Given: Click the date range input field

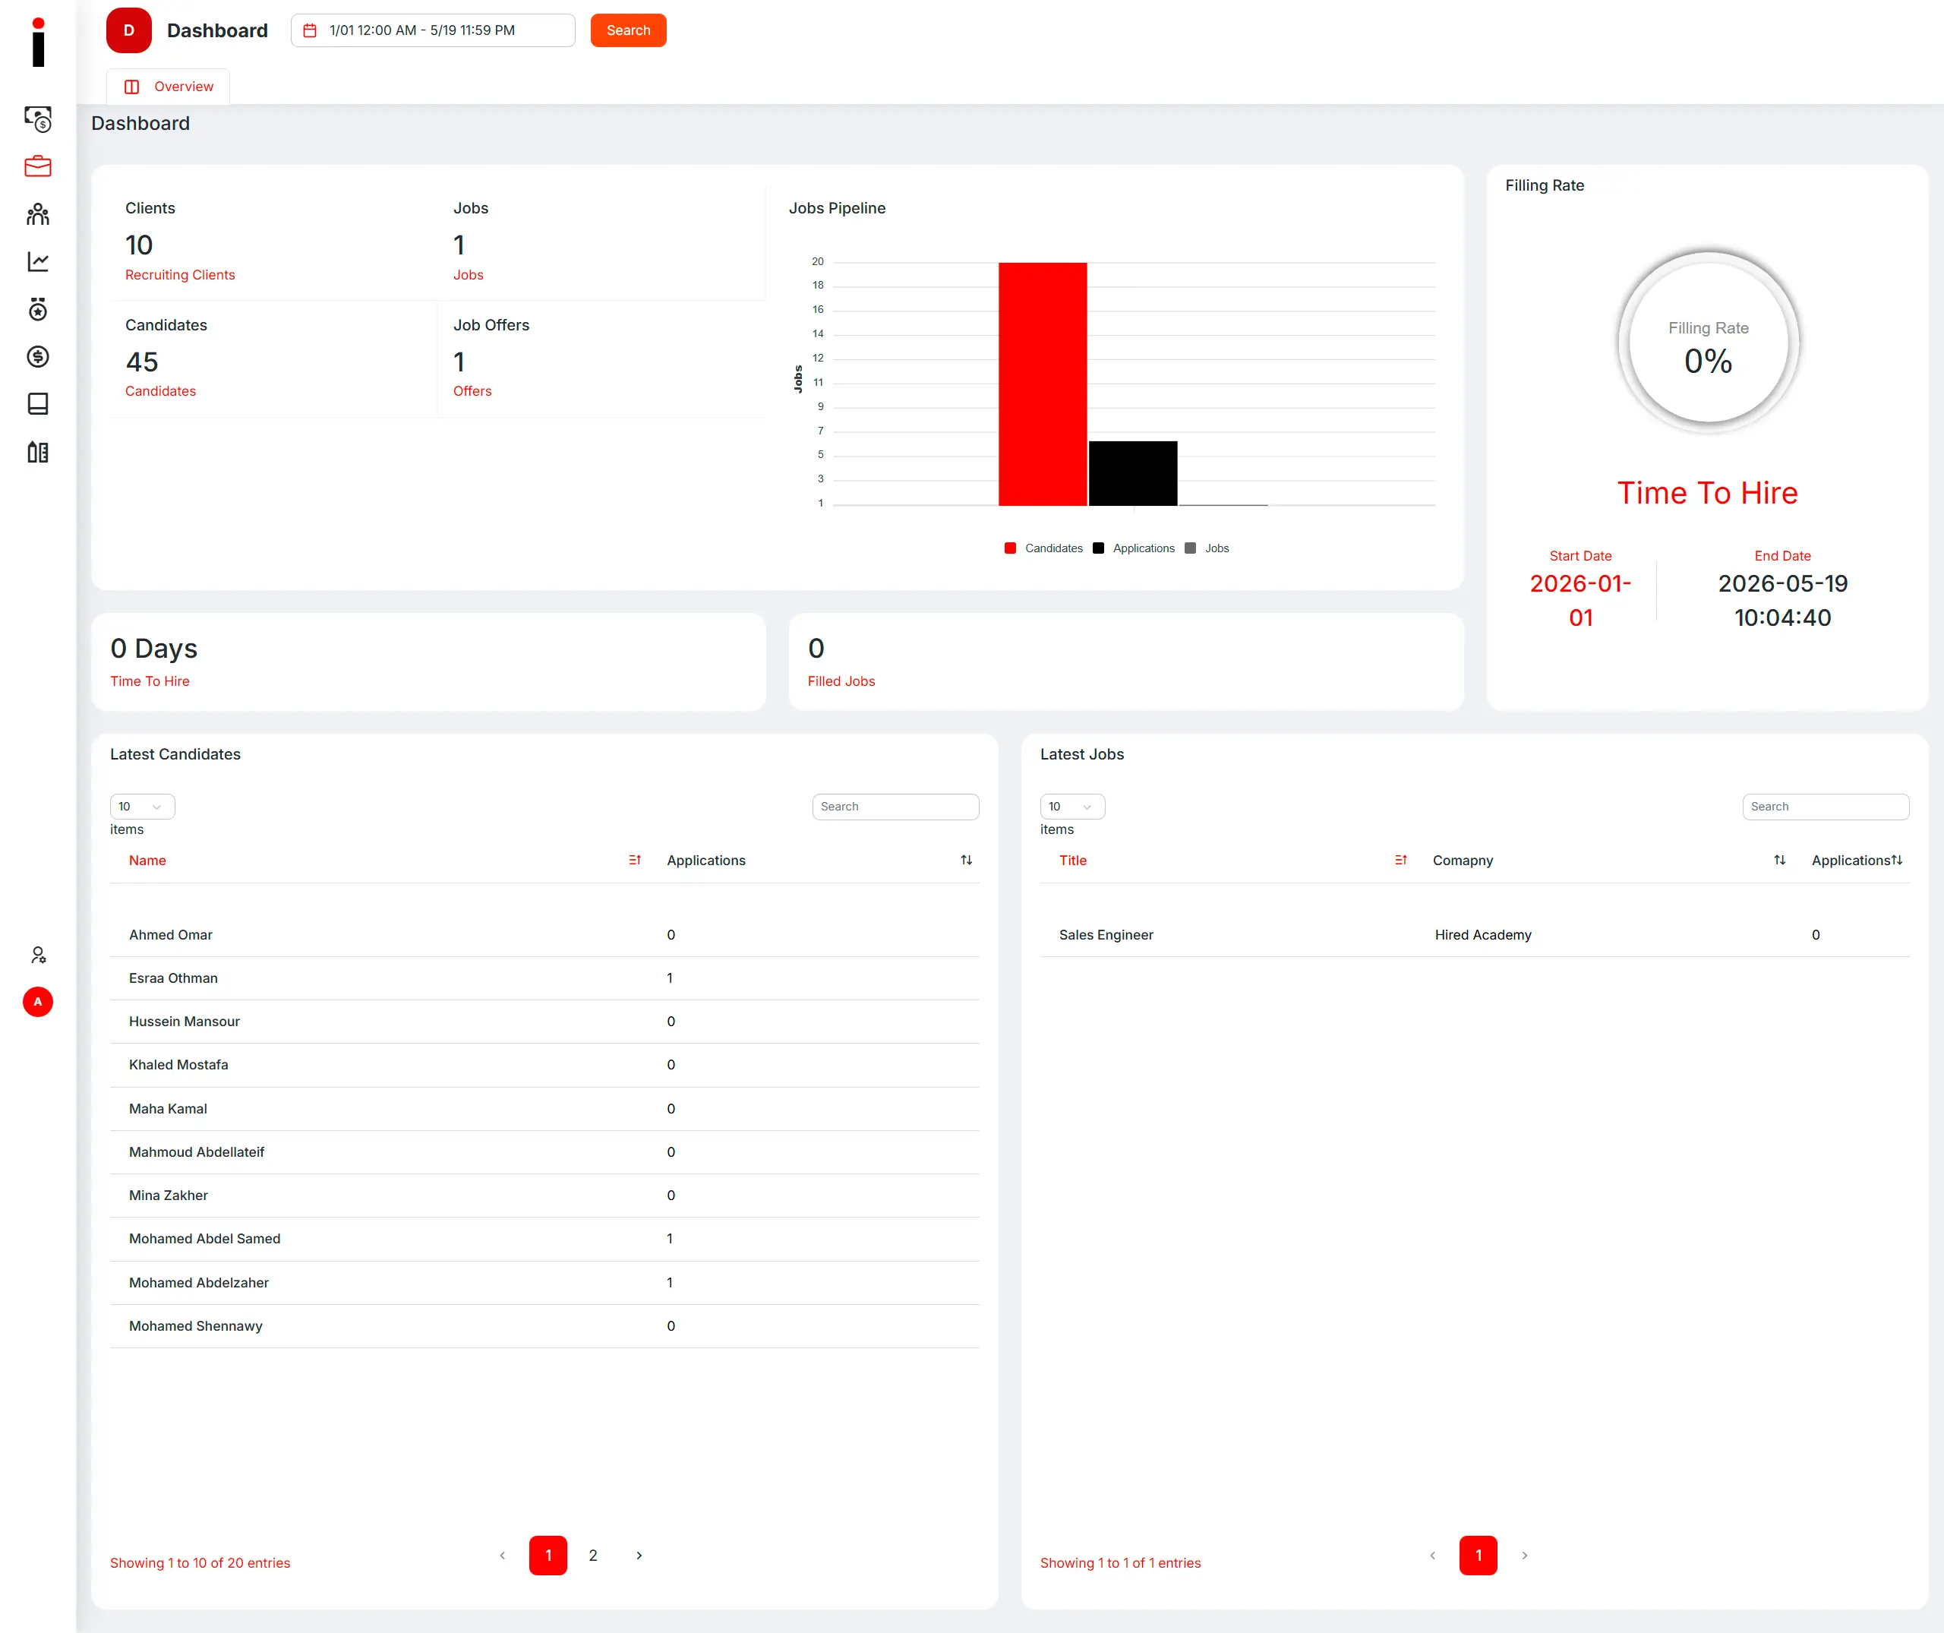Looking at the screenshot, I should pyautogui.click(x=434, y=30).
